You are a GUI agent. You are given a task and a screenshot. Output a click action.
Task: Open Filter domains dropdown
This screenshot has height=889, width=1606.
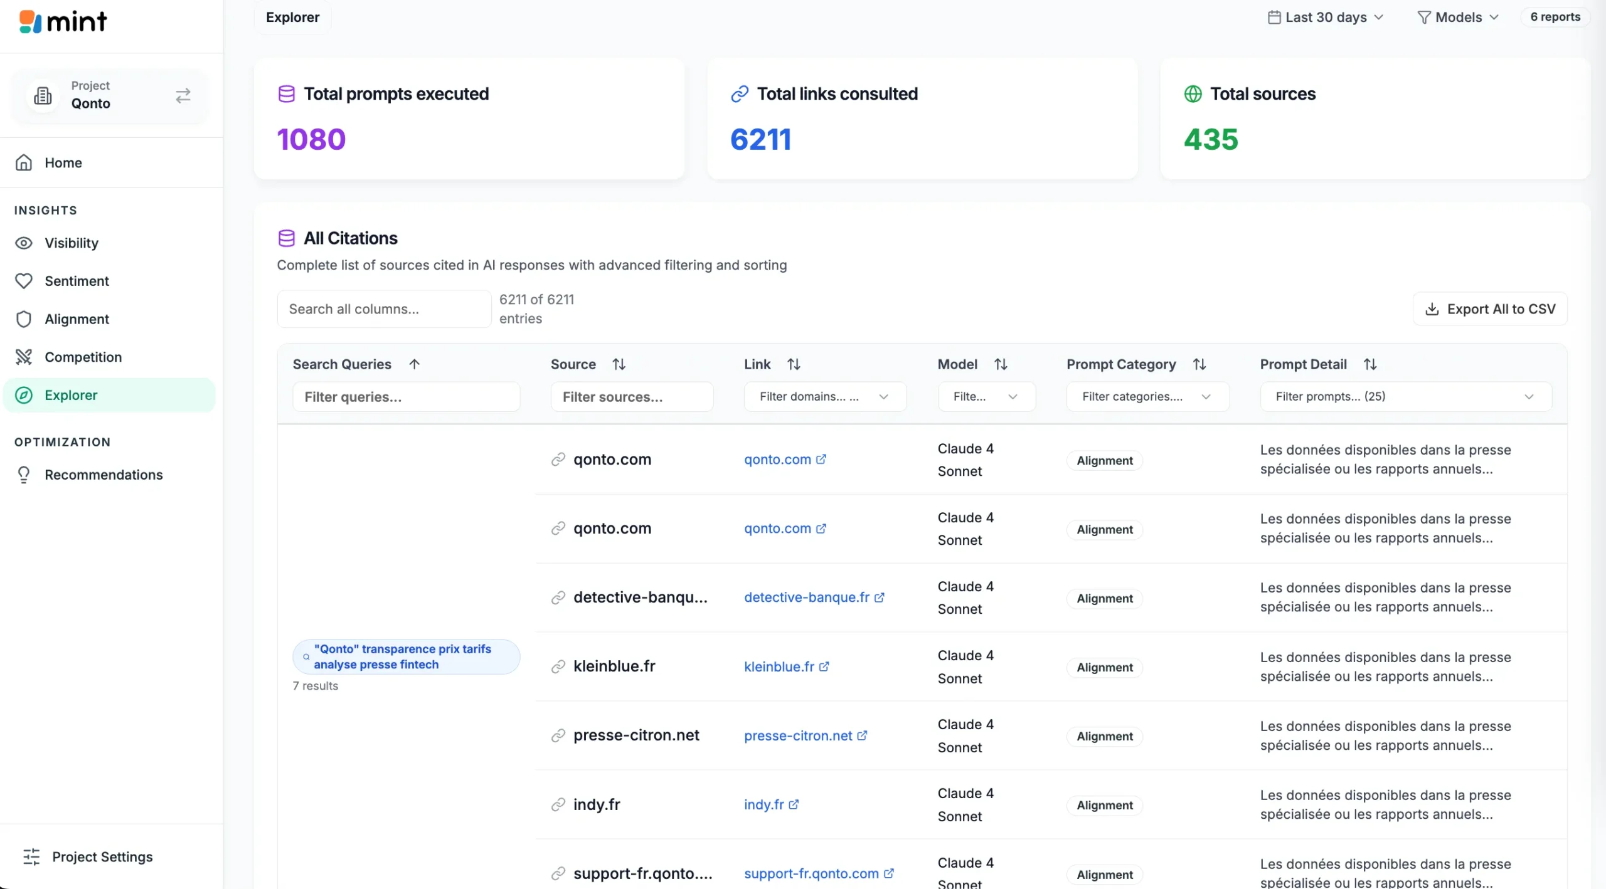coord(824,397)
